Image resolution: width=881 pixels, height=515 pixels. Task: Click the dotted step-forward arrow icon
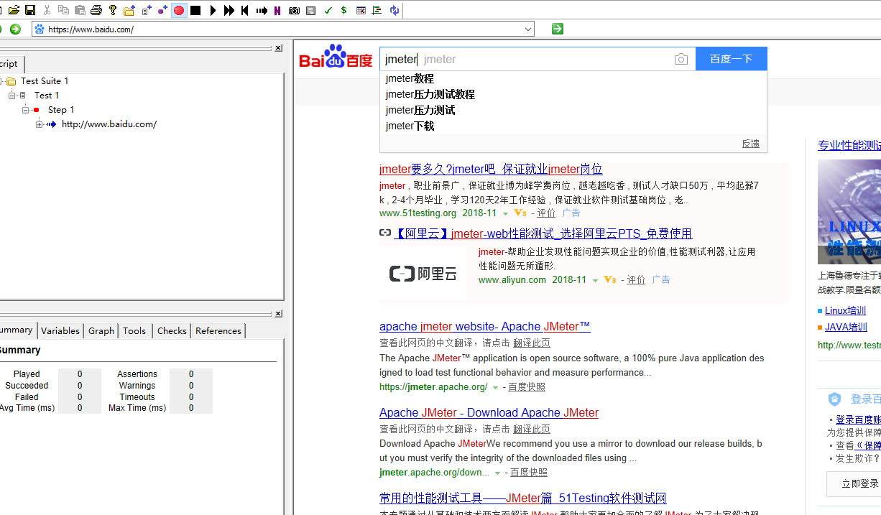[x=262, y=10]
